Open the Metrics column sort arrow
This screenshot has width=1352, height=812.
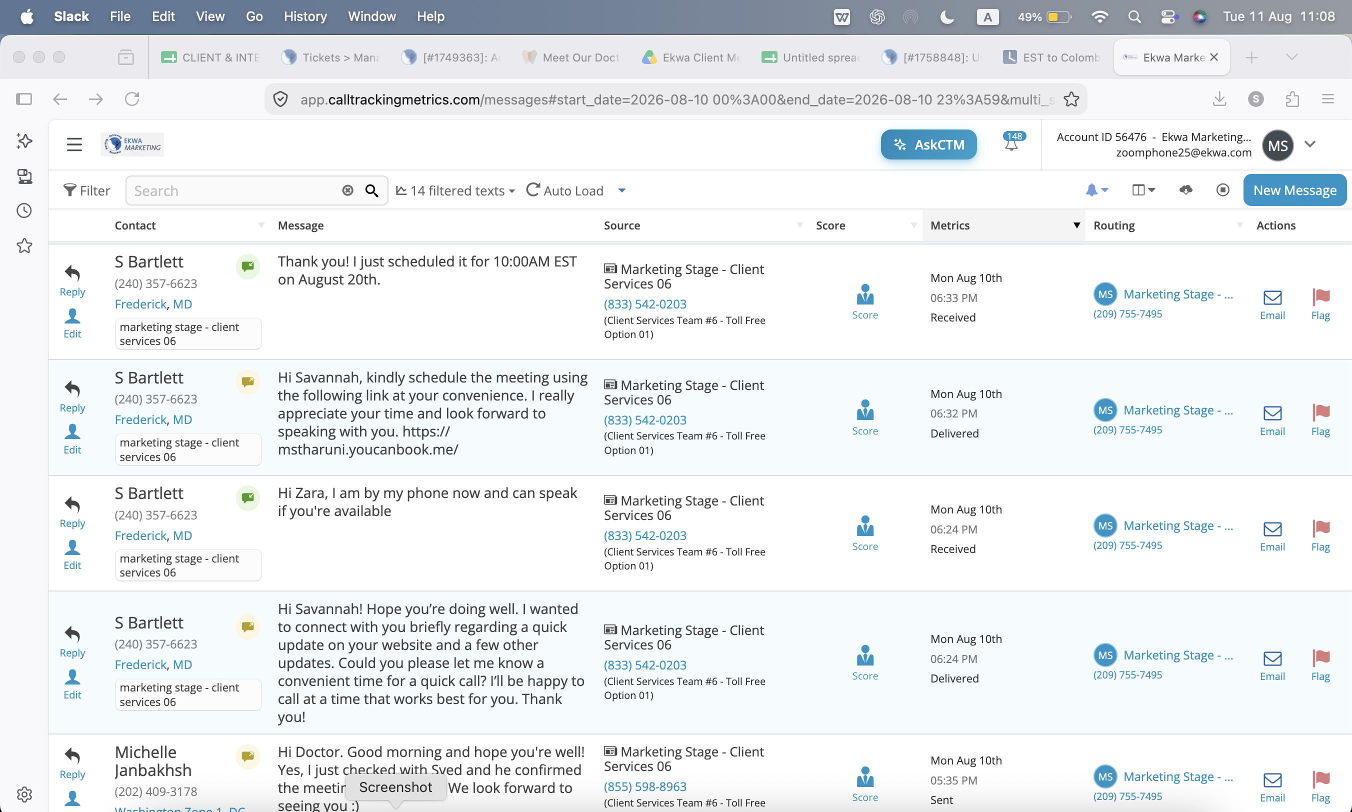(1076, 225)
